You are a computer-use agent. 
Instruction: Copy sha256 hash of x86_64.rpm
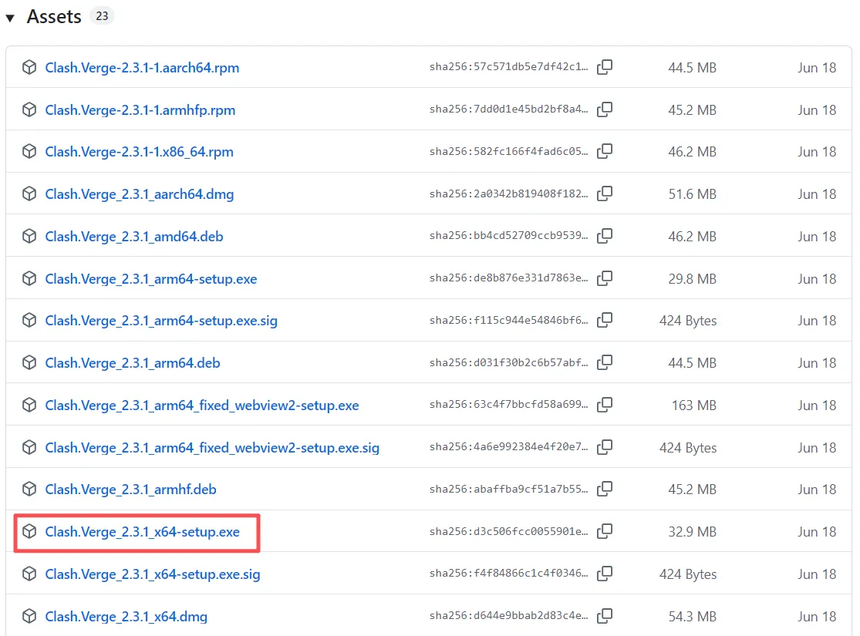point(605,151)
